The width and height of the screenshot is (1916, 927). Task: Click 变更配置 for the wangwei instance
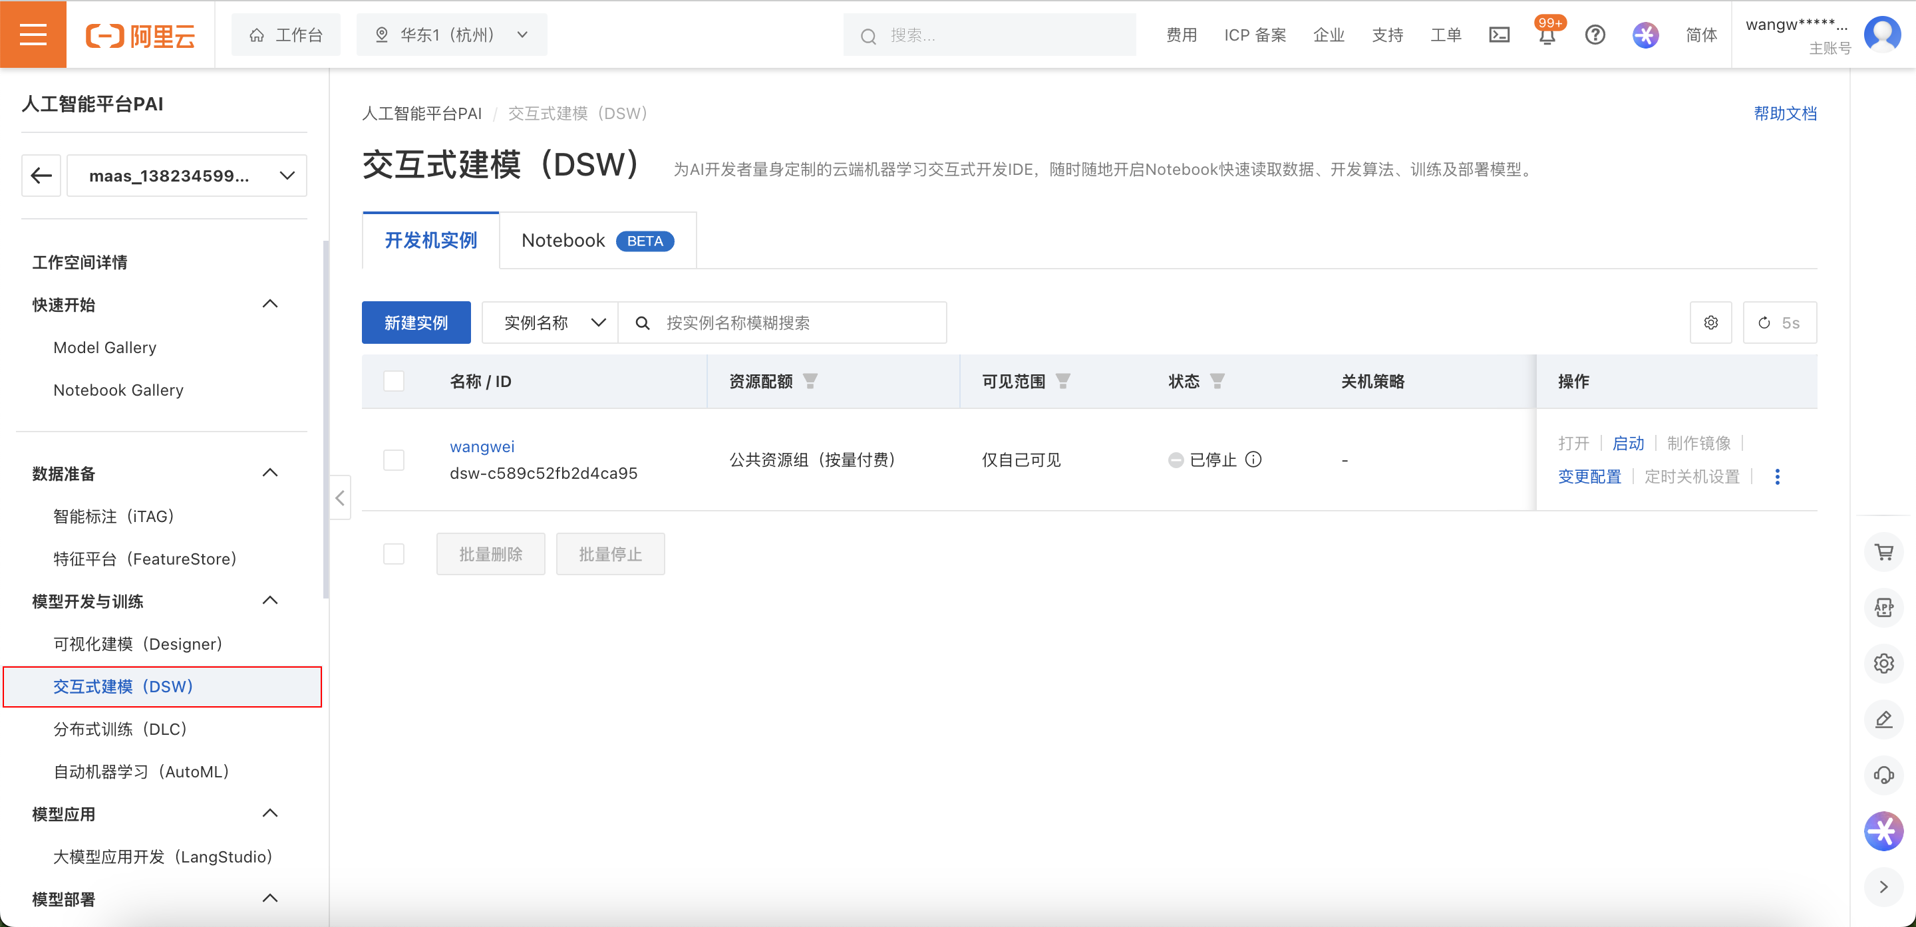(x=1589, y=477)
